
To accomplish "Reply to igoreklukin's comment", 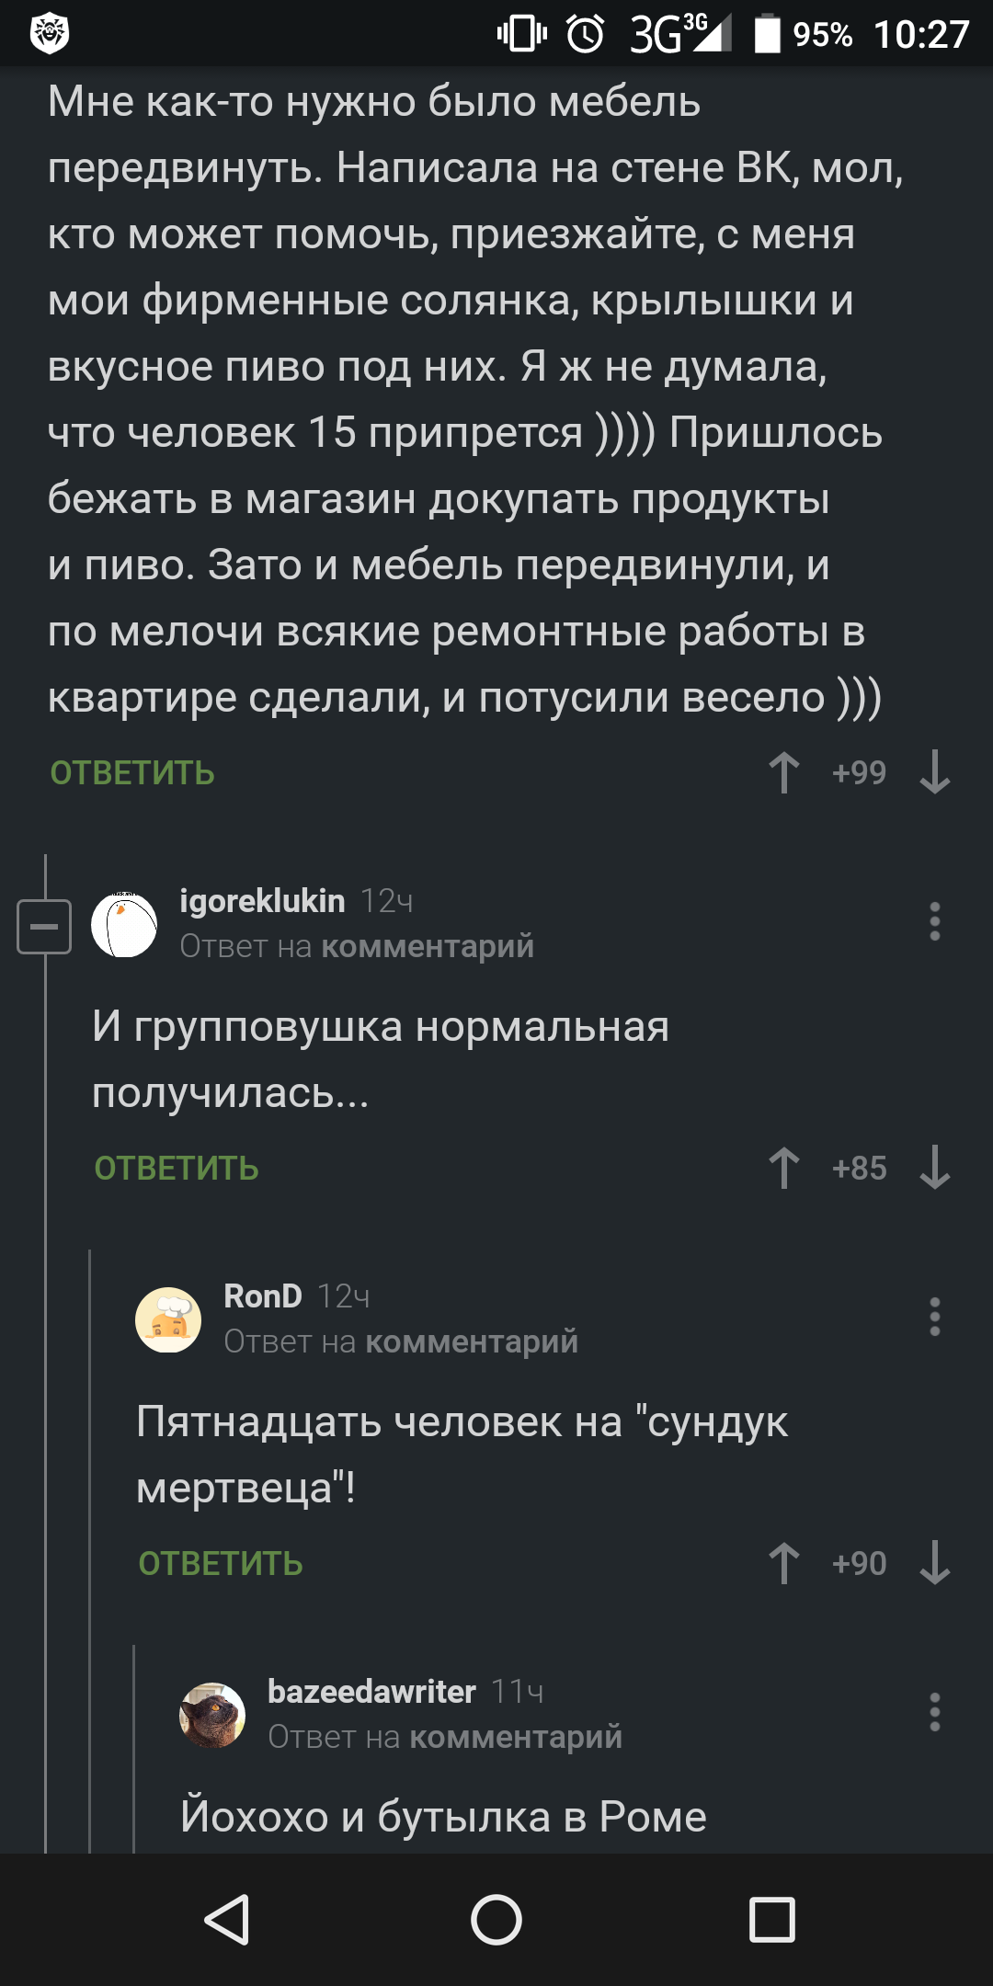I will coord(177,1169).
